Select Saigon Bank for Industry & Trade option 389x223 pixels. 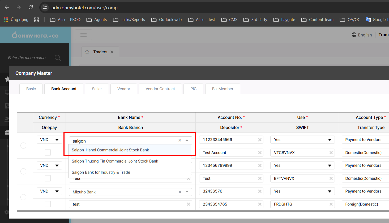101,172
